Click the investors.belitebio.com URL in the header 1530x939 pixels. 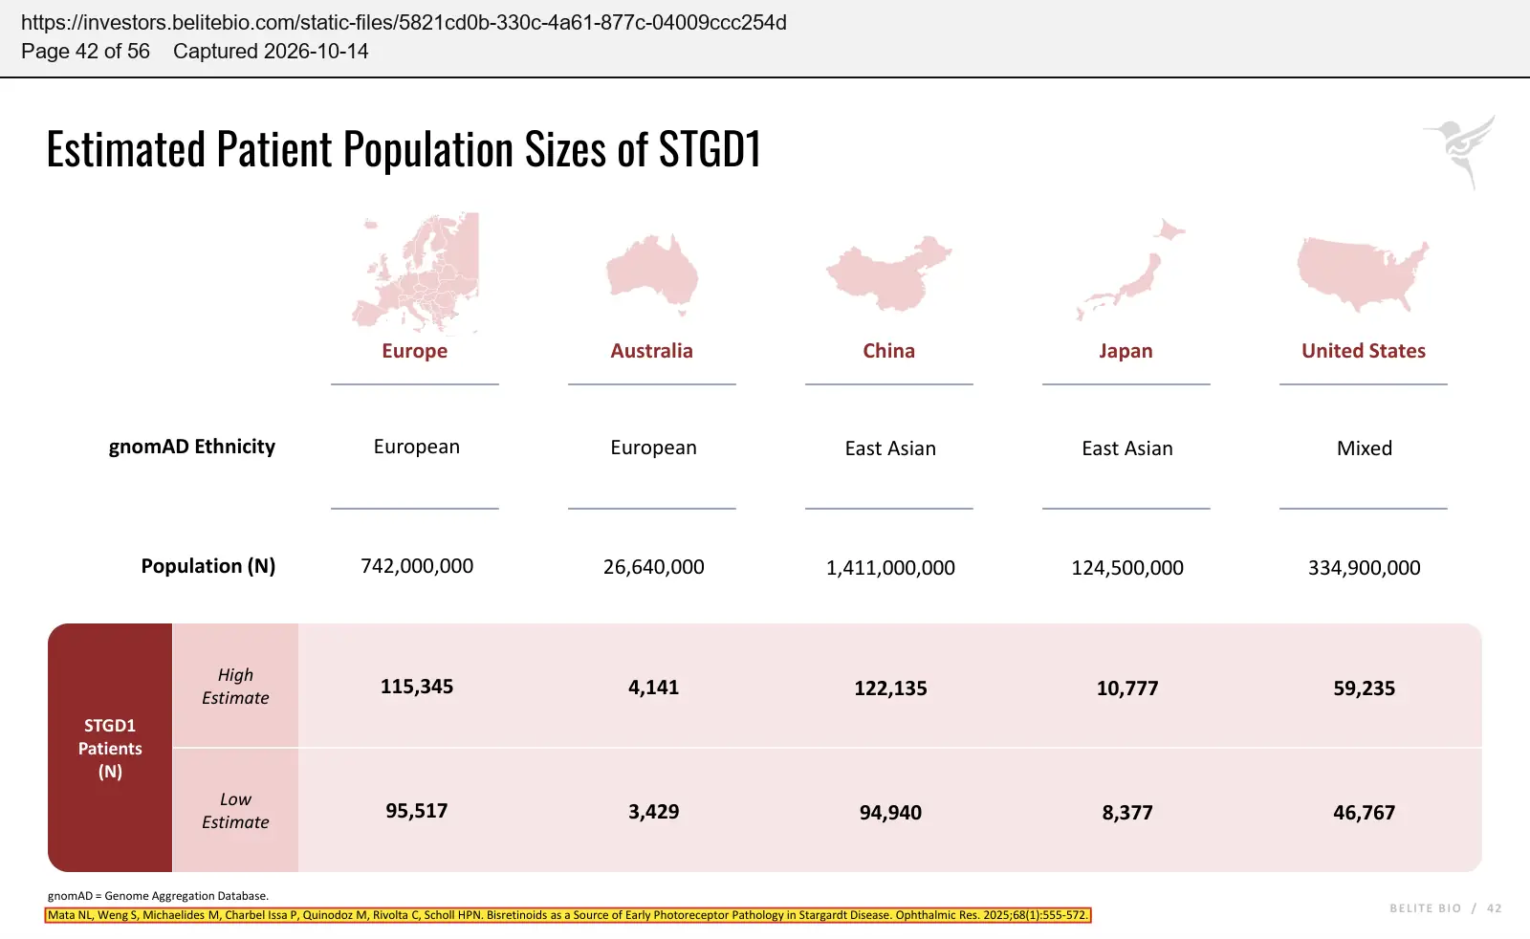click(x=404, y=22)
